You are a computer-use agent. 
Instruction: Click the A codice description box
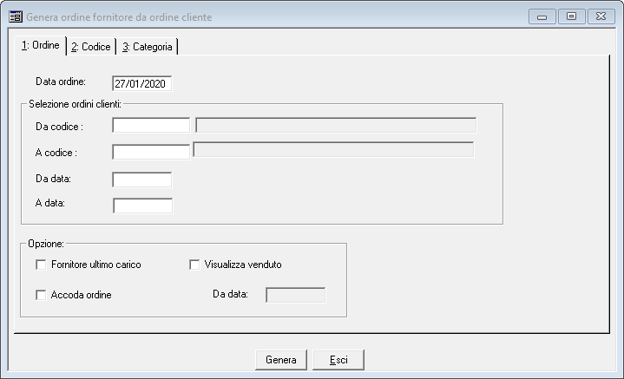click(333, 149)
